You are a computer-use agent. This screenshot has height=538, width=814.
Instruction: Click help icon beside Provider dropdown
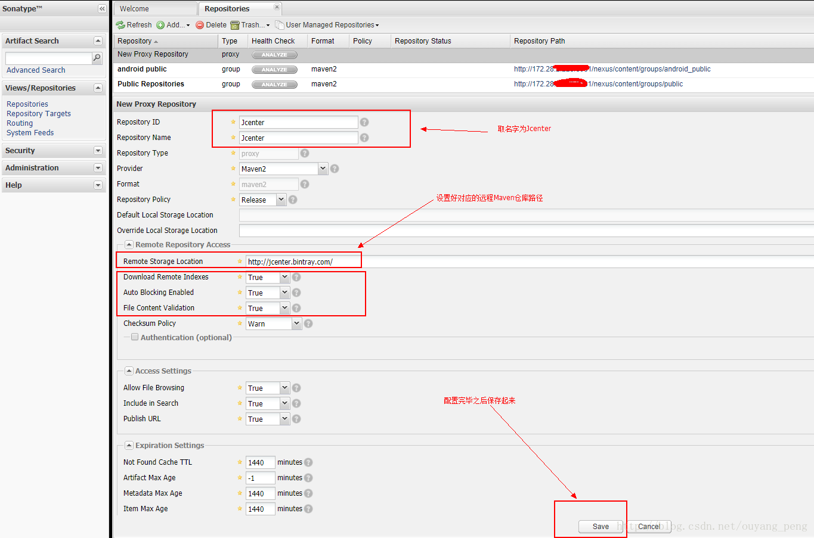(335, 169)
